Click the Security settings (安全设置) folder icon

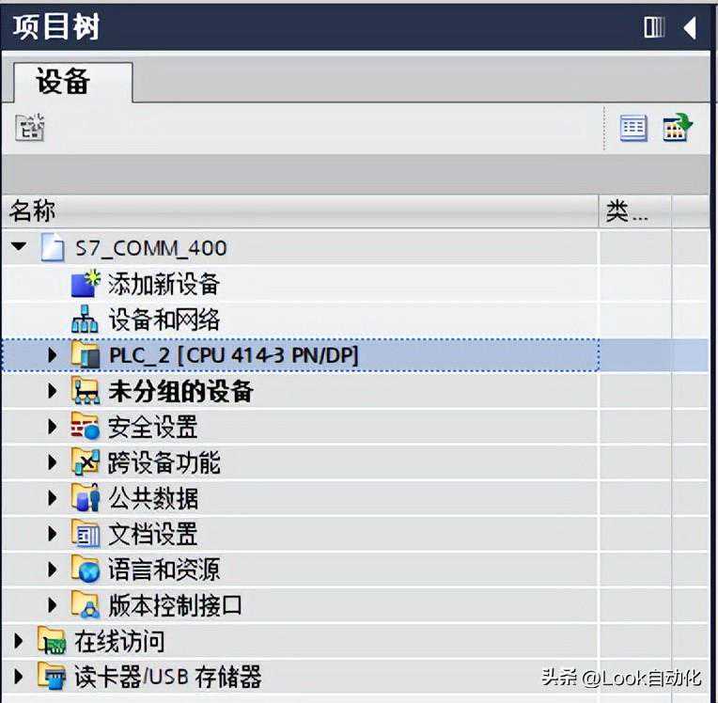coord(86,427)
